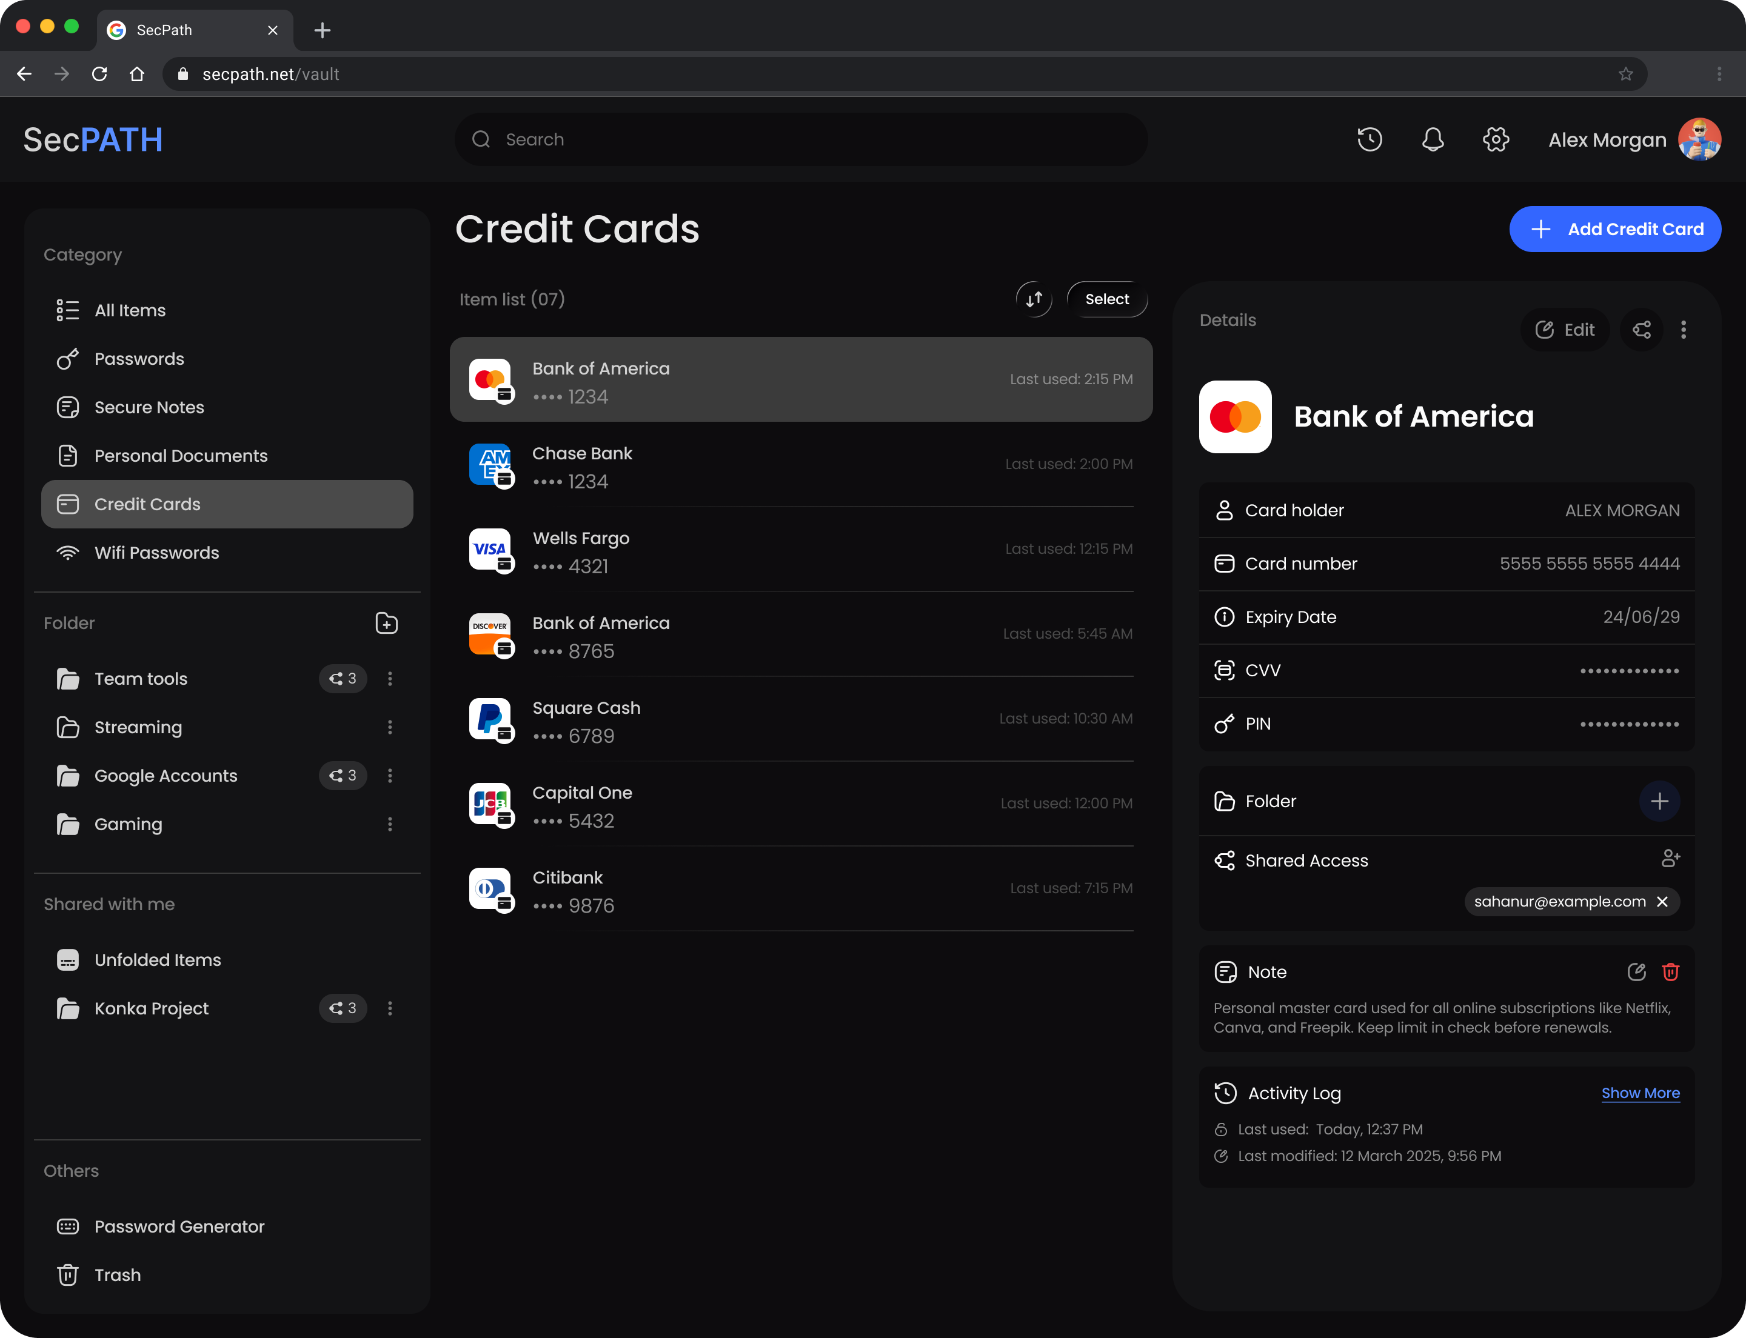Select the Square Cash card
The height and width of the screenshot is (1338, 1746).
coord(801,721)
